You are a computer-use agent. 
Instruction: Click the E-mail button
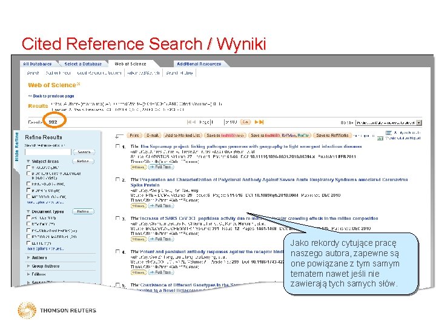click(153, 136)
